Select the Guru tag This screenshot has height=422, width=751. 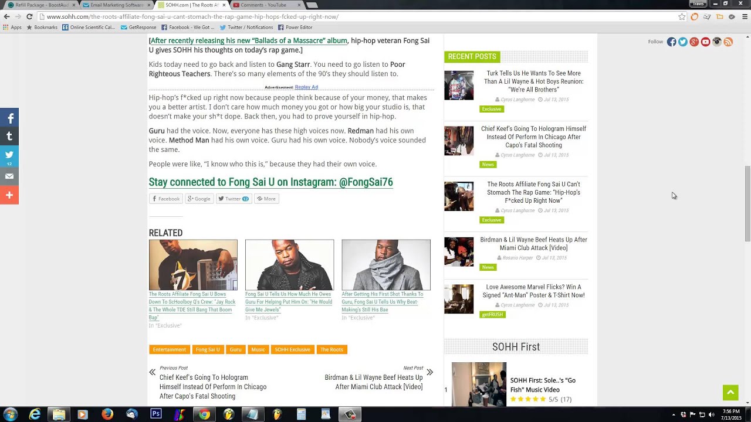pos(235,349)
